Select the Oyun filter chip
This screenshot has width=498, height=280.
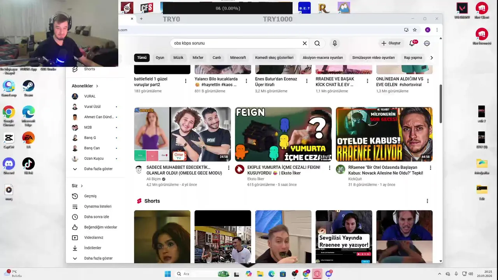tap(160, 58)
